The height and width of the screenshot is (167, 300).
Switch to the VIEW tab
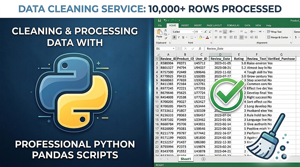click(258, 25)
